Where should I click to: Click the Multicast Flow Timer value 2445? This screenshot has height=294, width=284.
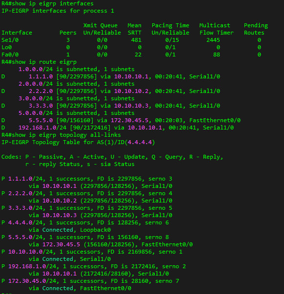[x=213, y=40]
